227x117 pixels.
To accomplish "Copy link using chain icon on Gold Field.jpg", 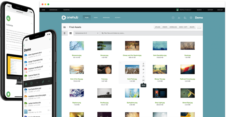I will (x=143, y=73).
